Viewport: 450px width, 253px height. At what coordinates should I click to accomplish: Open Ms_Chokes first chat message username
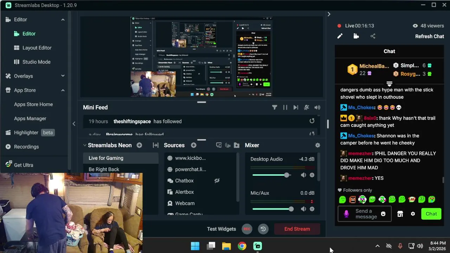pyautogui.click(x=361, y=108)
